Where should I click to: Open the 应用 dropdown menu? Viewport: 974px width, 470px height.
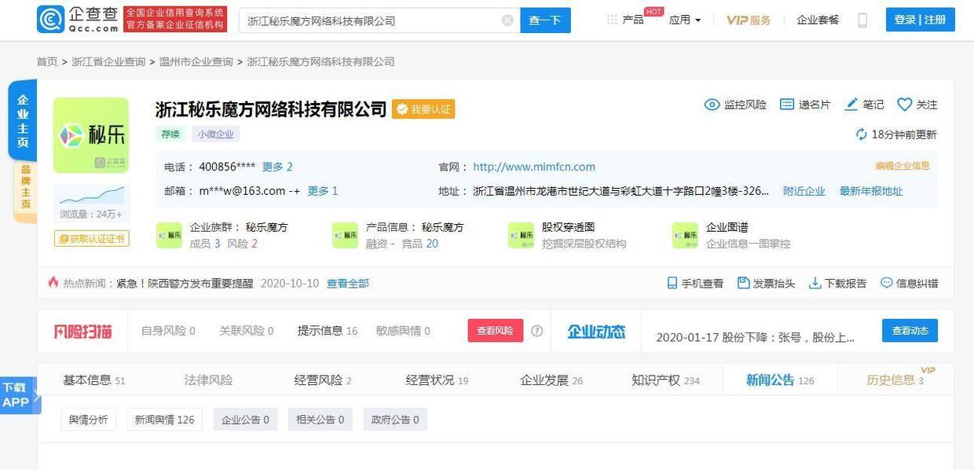tap(684, 20)
